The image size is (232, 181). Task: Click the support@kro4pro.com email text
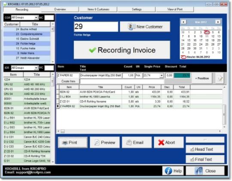coord(33,172)
